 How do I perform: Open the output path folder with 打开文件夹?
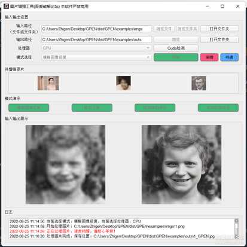coord(219,39)
